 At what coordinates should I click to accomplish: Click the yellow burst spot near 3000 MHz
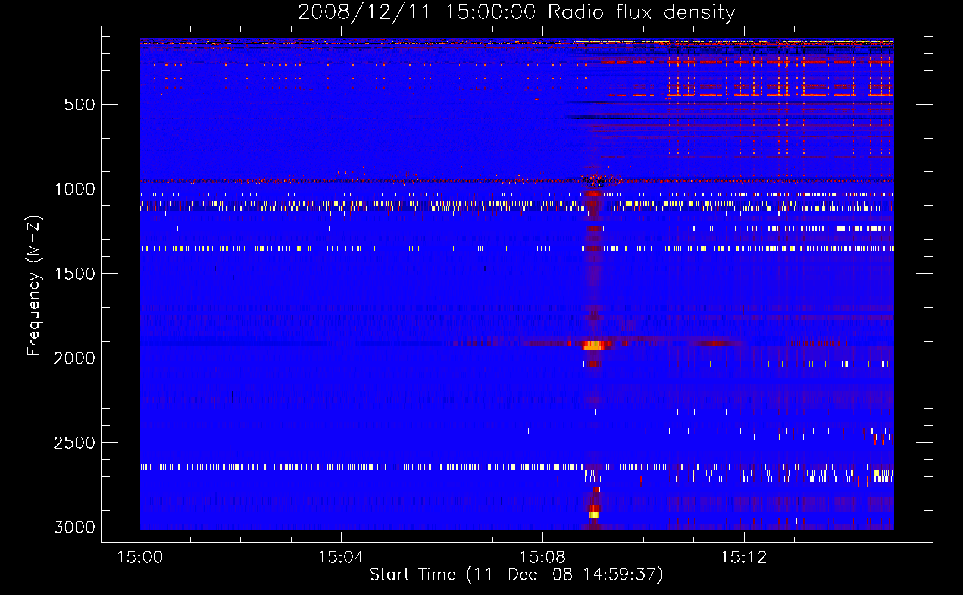click(594, 514)
